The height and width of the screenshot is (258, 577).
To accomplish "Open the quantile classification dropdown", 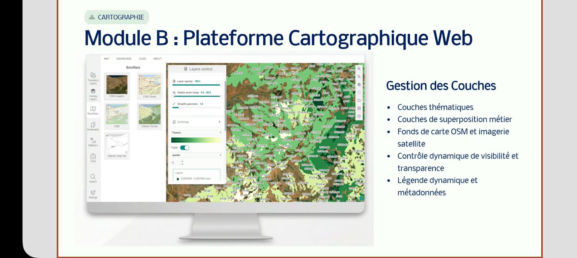I will (x=196, y=155).
